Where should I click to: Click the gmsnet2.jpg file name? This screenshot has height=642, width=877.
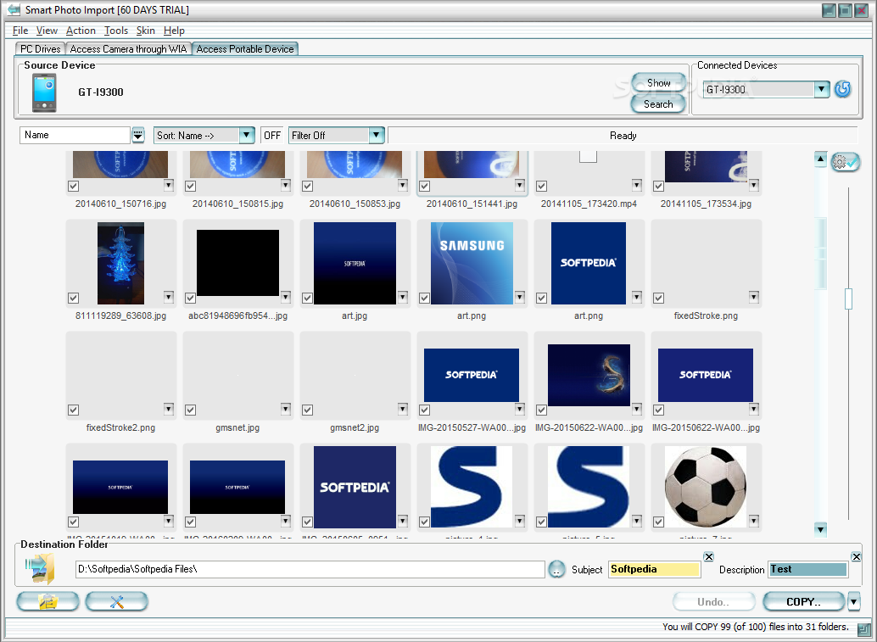point(355,427)
